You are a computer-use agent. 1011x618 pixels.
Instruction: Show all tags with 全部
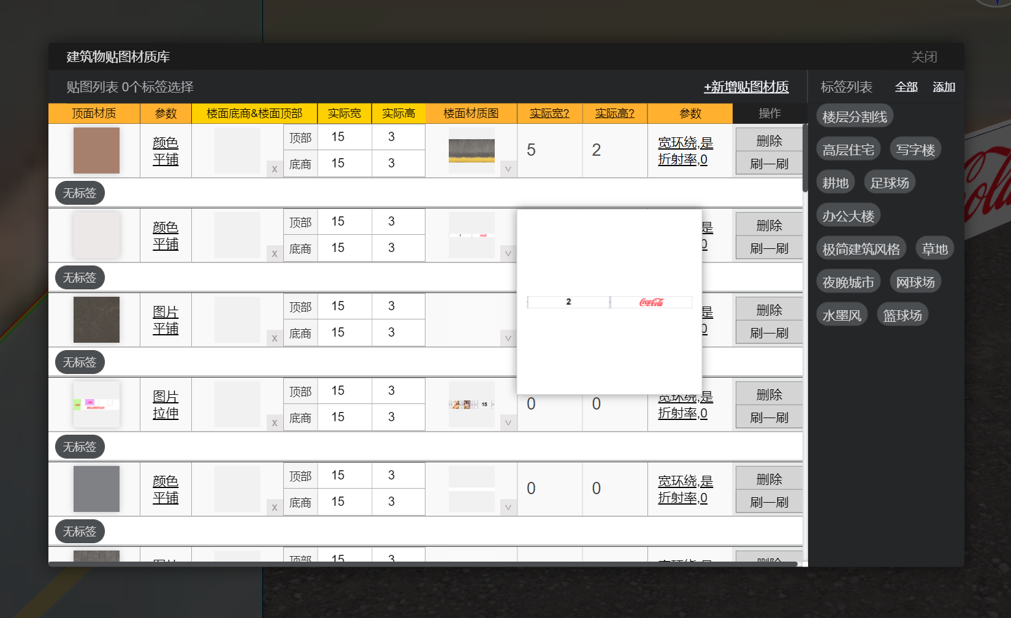pos(906,87)
